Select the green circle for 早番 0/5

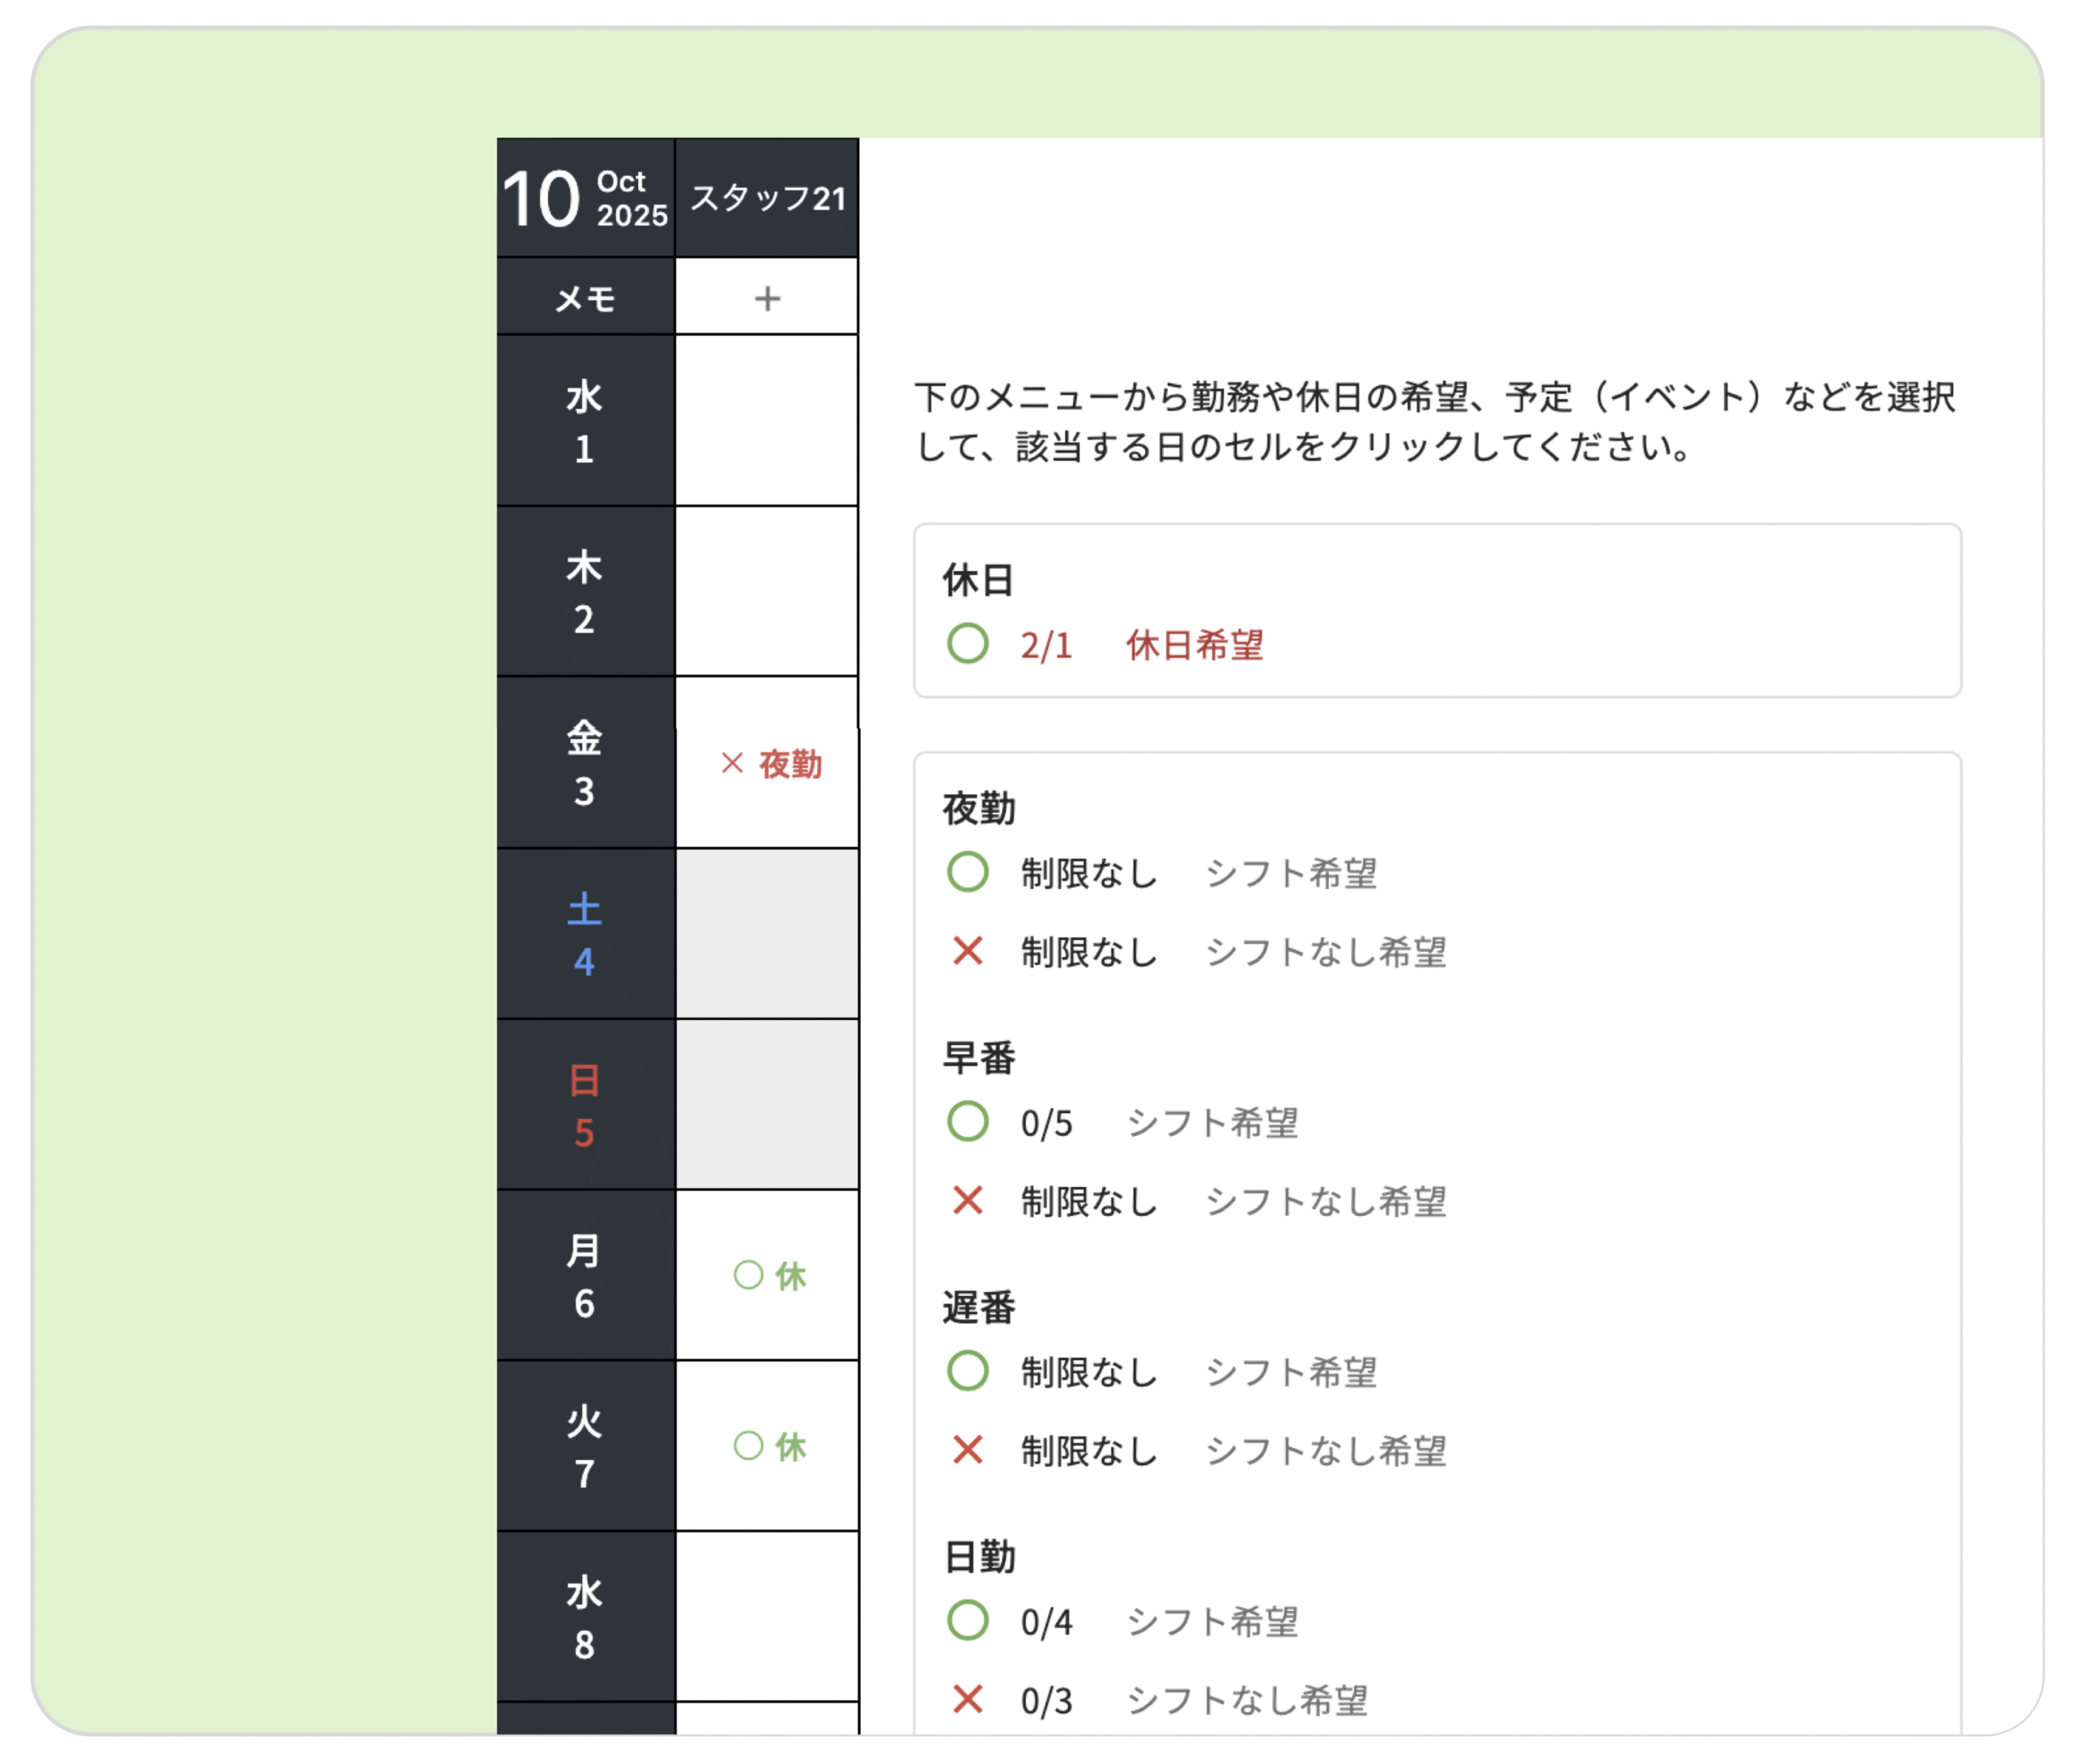[x=967, y=1122]
